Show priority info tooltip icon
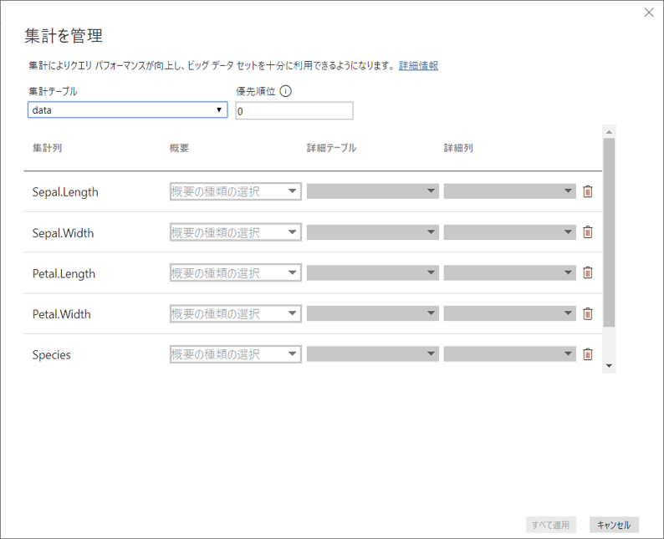This screenshot has width=664, height=539. [286, 91]
